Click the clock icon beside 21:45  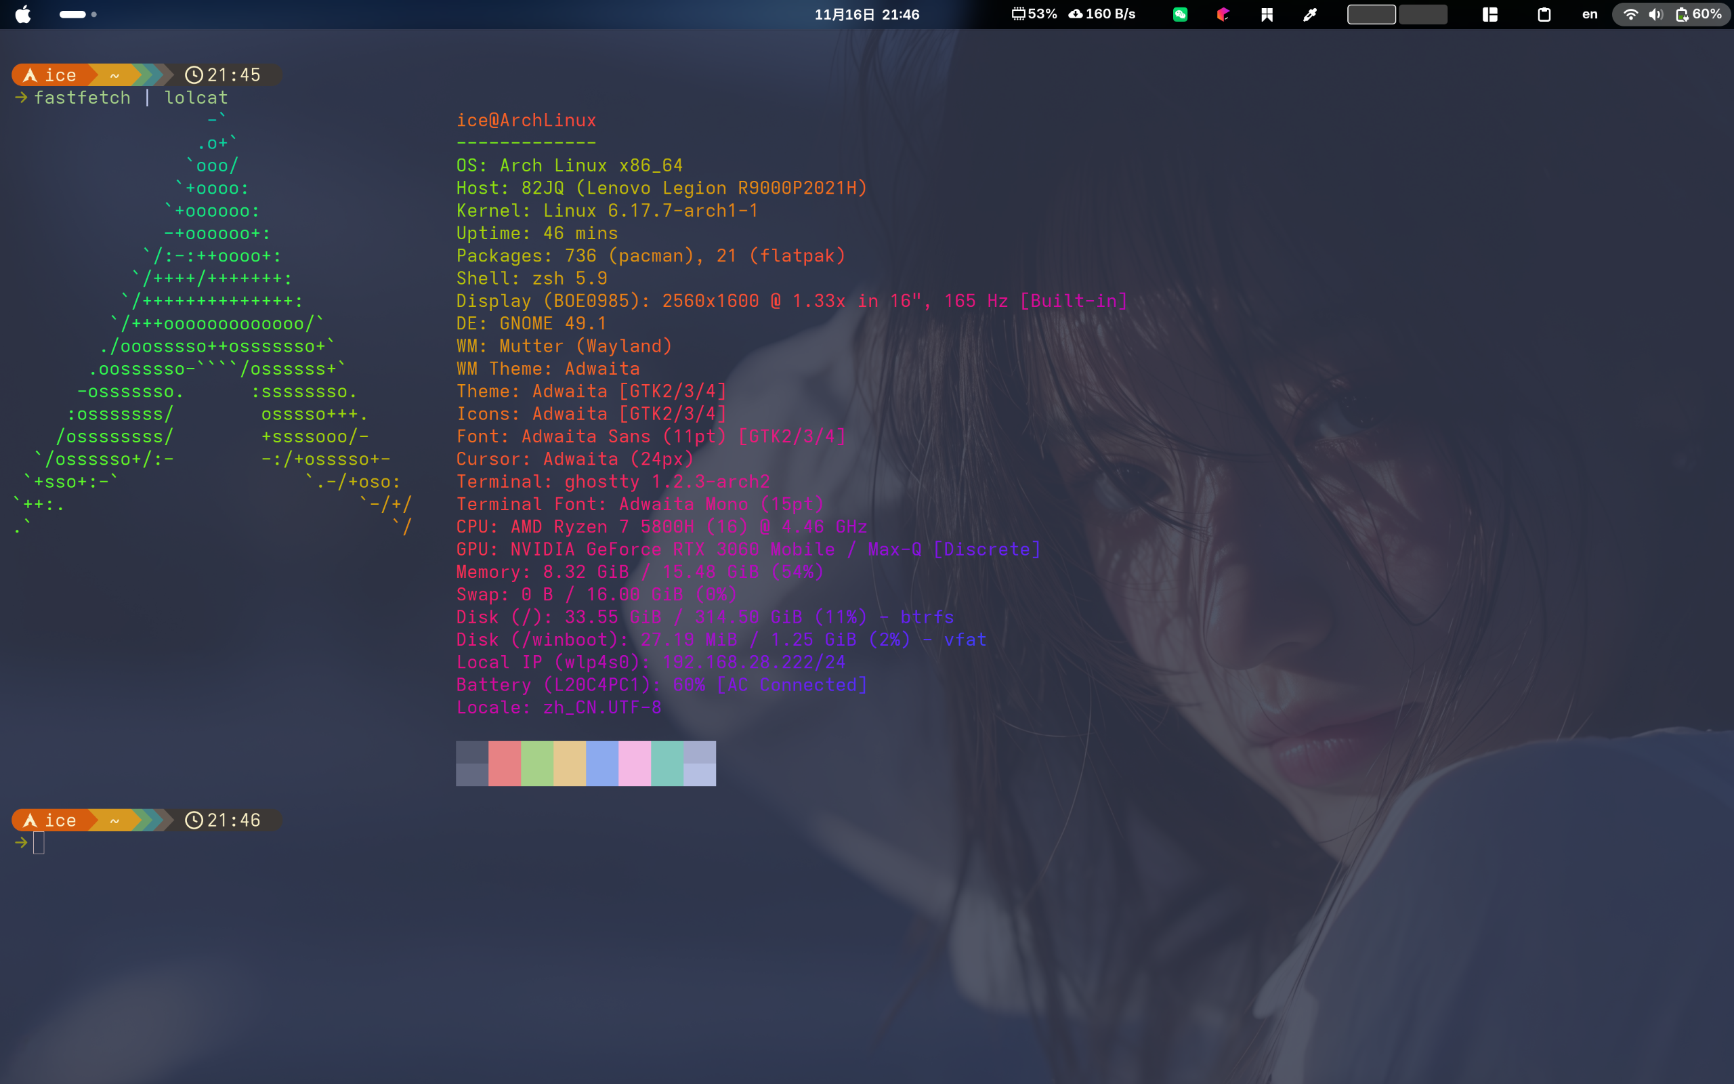coord(194,75)
